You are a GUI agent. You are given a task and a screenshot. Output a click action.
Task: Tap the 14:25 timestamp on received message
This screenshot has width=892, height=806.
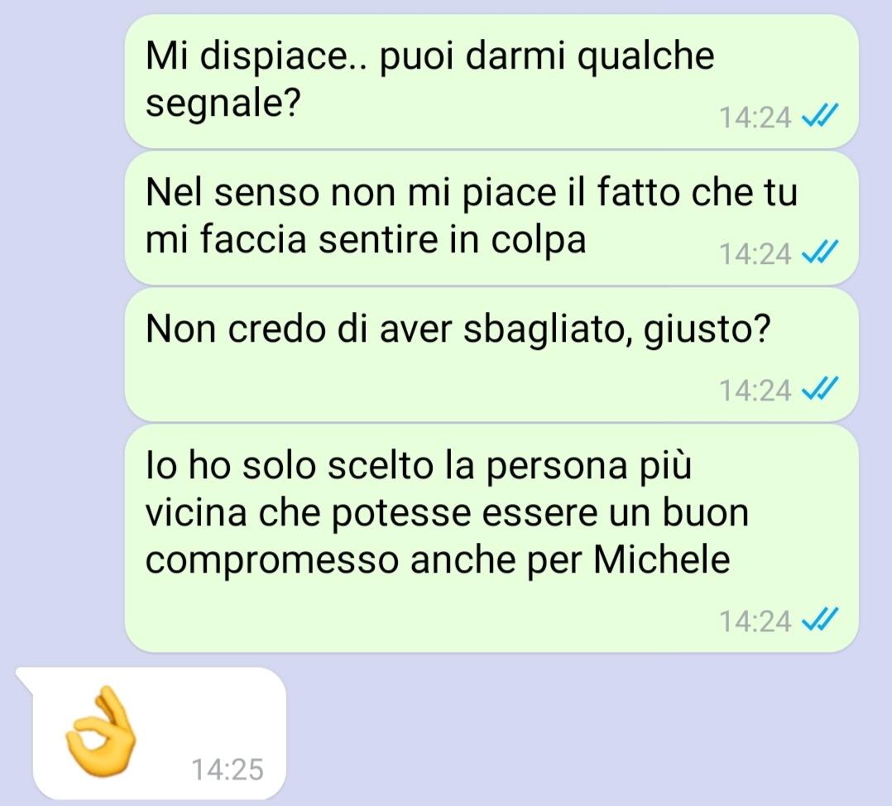point(228,770)
